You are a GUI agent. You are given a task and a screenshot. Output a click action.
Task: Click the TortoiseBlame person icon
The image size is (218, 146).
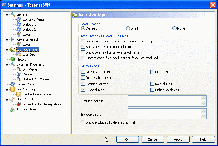12,109
